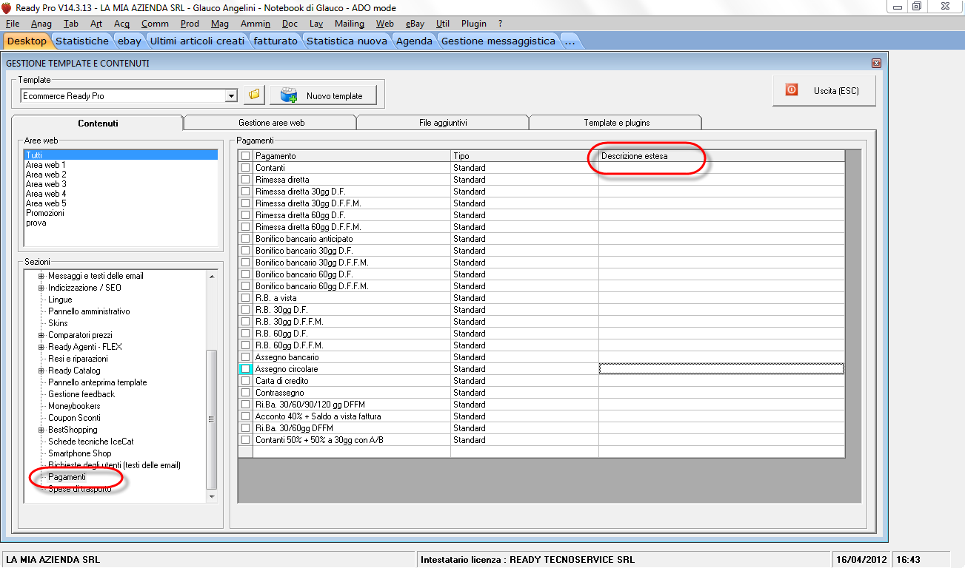Click the yellow folder icon beside template dropdown
Screen dimensions: 965x568
(254, 95)
